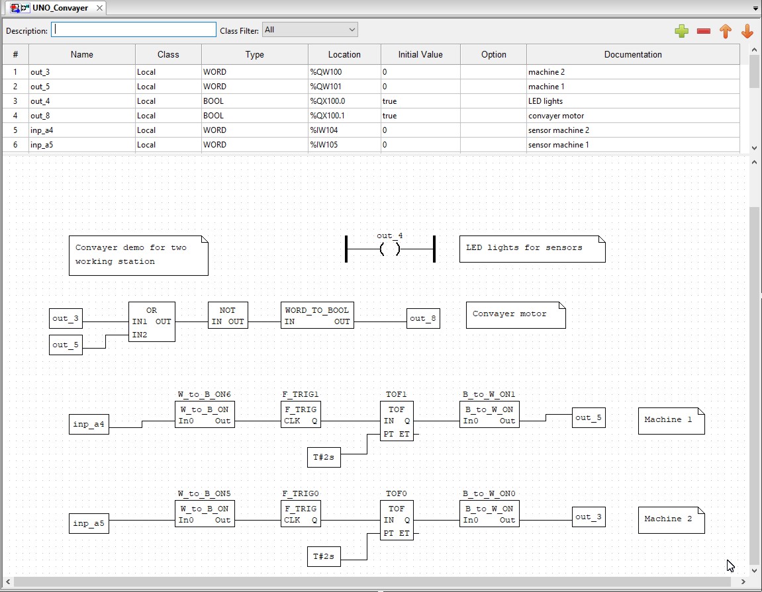Click the Option column header
Screen dimensions: 762x592
494,54
